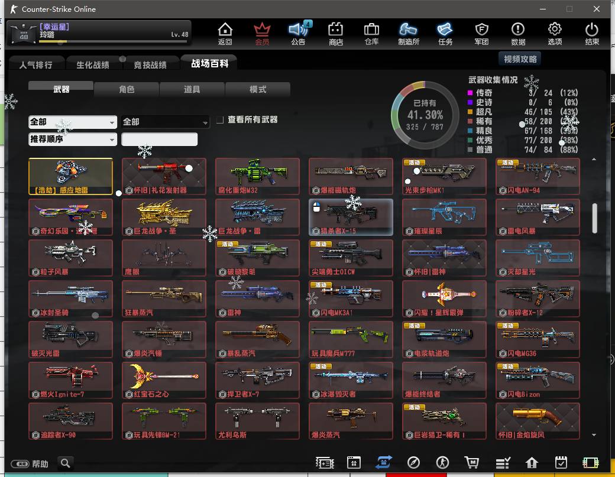Select the 爆能磁轨炮 weapon card
Screen dimensions: 615x477
coord(351,176)
